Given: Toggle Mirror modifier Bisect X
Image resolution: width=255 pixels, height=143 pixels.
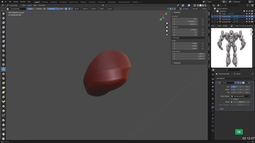Looking at the screenshot, I should point(234,89).
